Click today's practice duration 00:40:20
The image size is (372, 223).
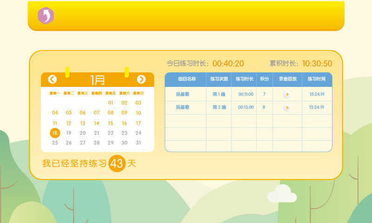pos(228,64)
